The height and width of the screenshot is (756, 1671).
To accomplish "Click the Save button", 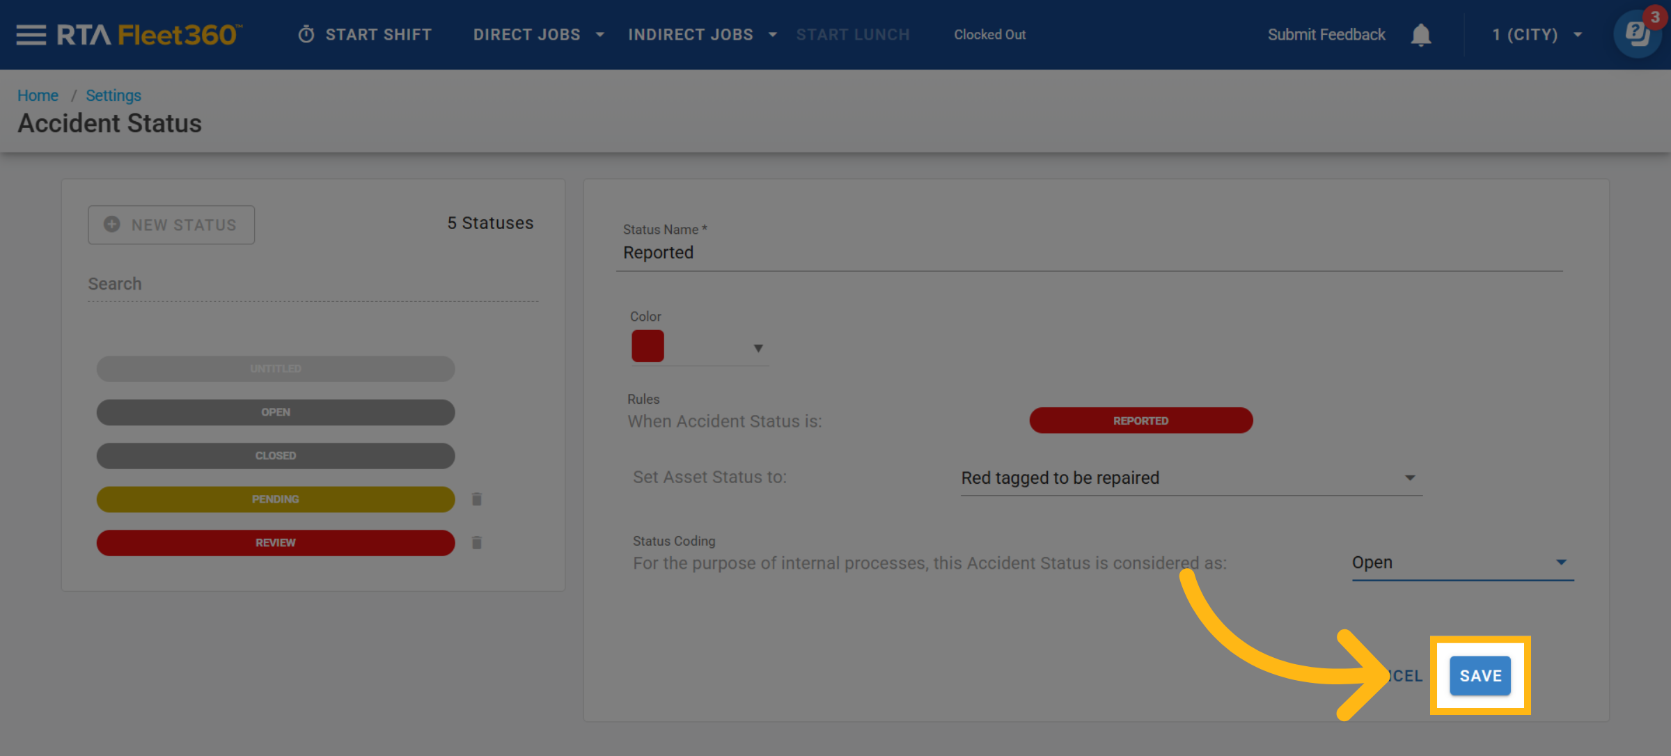I will 1480,675.
